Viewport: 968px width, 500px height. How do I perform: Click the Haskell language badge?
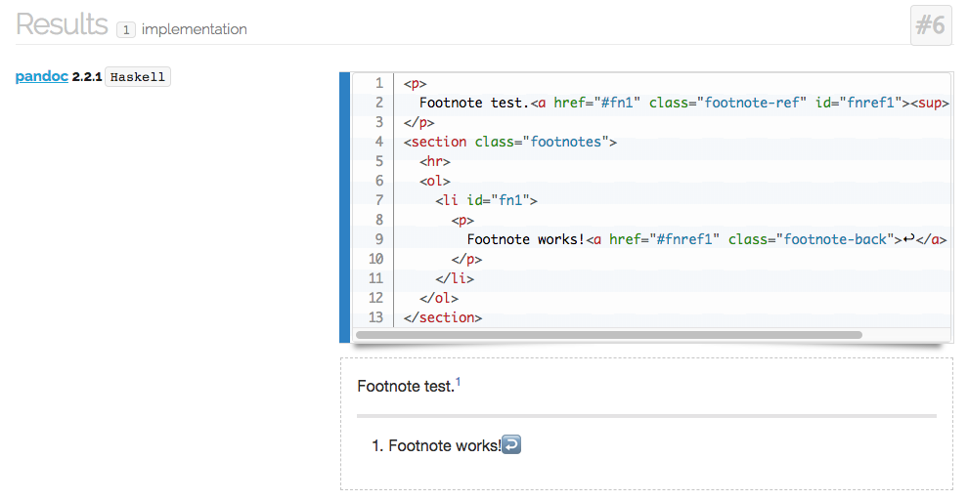pos(138,77)
